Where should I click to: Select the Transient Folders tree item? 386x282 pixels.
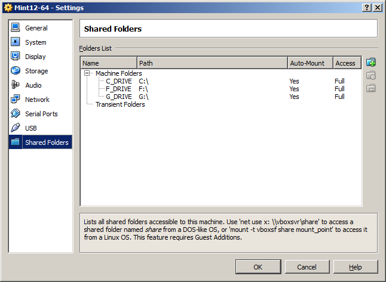tap(120, 104)
